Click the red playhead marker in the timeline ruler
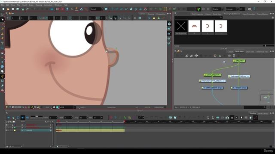The width and height of the screenshot is (275, 154). pyautogui.click(x=58, y=121)
